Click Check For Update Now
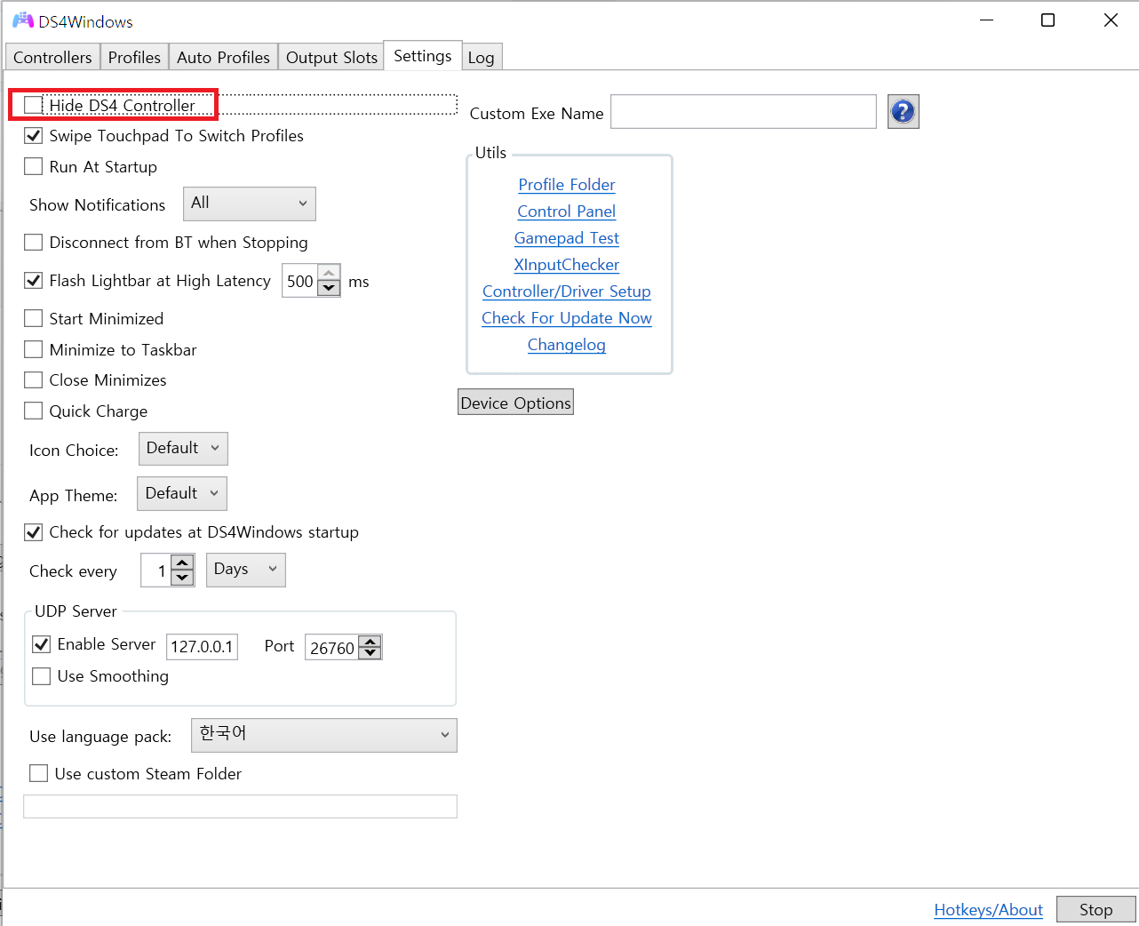Screen dimensions: 1139x926 click(x=567, y=318)
